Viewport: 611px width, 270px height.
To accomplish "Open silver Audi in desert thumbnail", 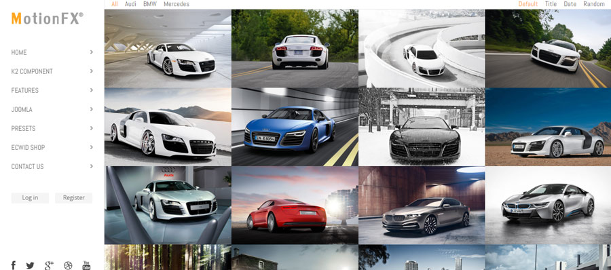I will click(549, 127).
